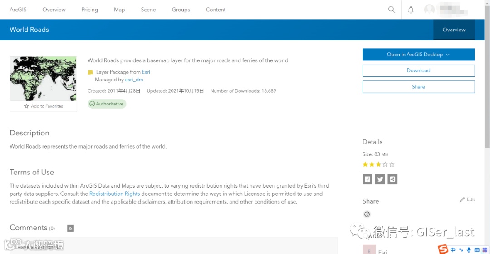This screenshot has height=254, width=490.
Task: Select the Overview tab in blue header
Action: click(x=454, y=30)
